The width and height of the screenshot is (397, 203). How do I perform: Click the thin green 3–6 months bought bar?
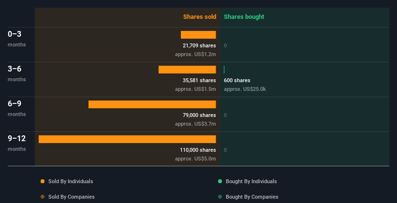[224, 70]
